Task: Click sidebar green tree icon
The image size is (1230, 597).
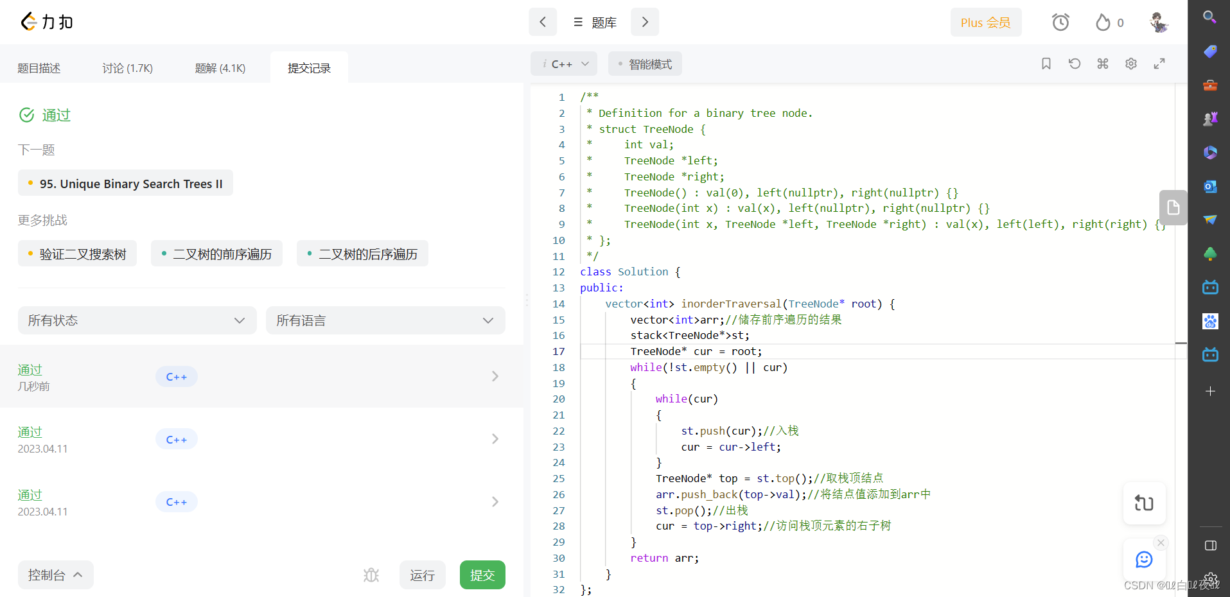Action: click(x=1210, y=254)
